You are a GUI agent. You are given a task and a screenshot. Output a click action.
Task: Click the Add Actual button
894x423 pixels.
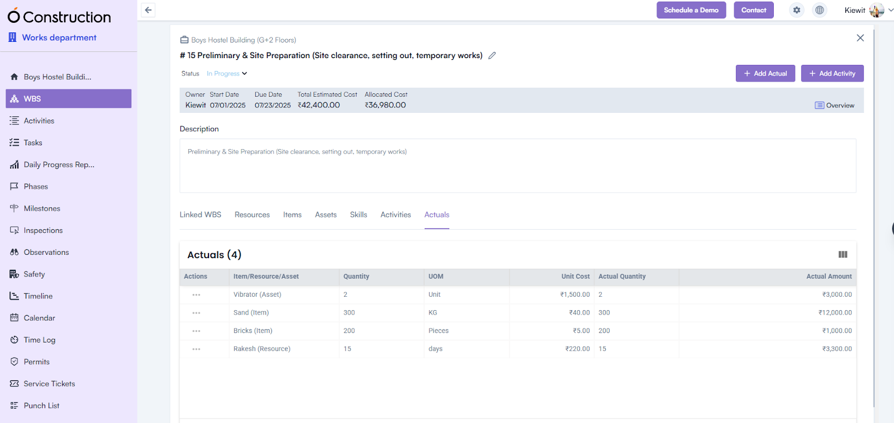[765, 73]
